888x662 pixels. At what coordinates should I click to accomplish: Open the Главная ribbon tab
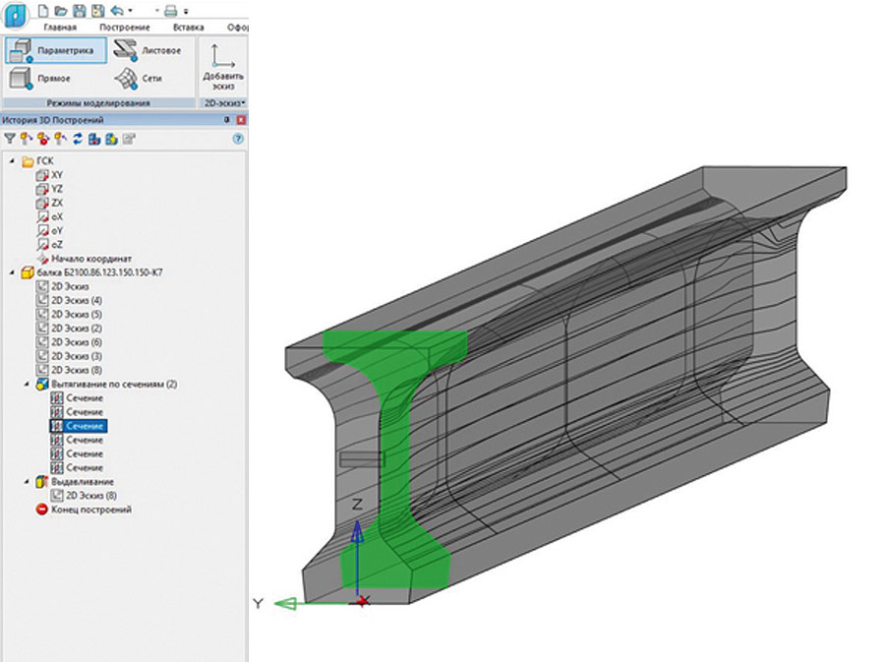point(60,28)
